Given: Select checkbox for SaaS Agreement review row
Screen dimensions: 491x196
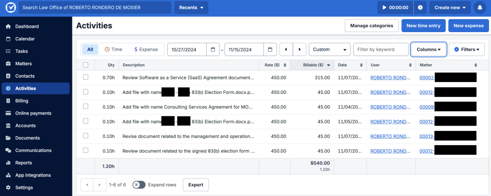Looking at the screenshot, I should coord(85,77).
